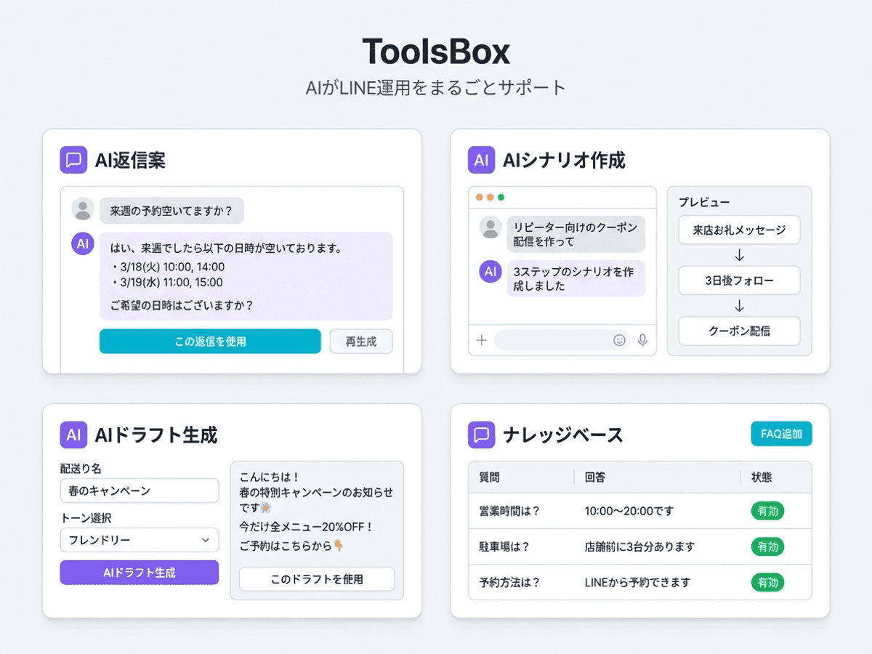Toggle the 有効 status for 駐車場は?

(767, 546)
